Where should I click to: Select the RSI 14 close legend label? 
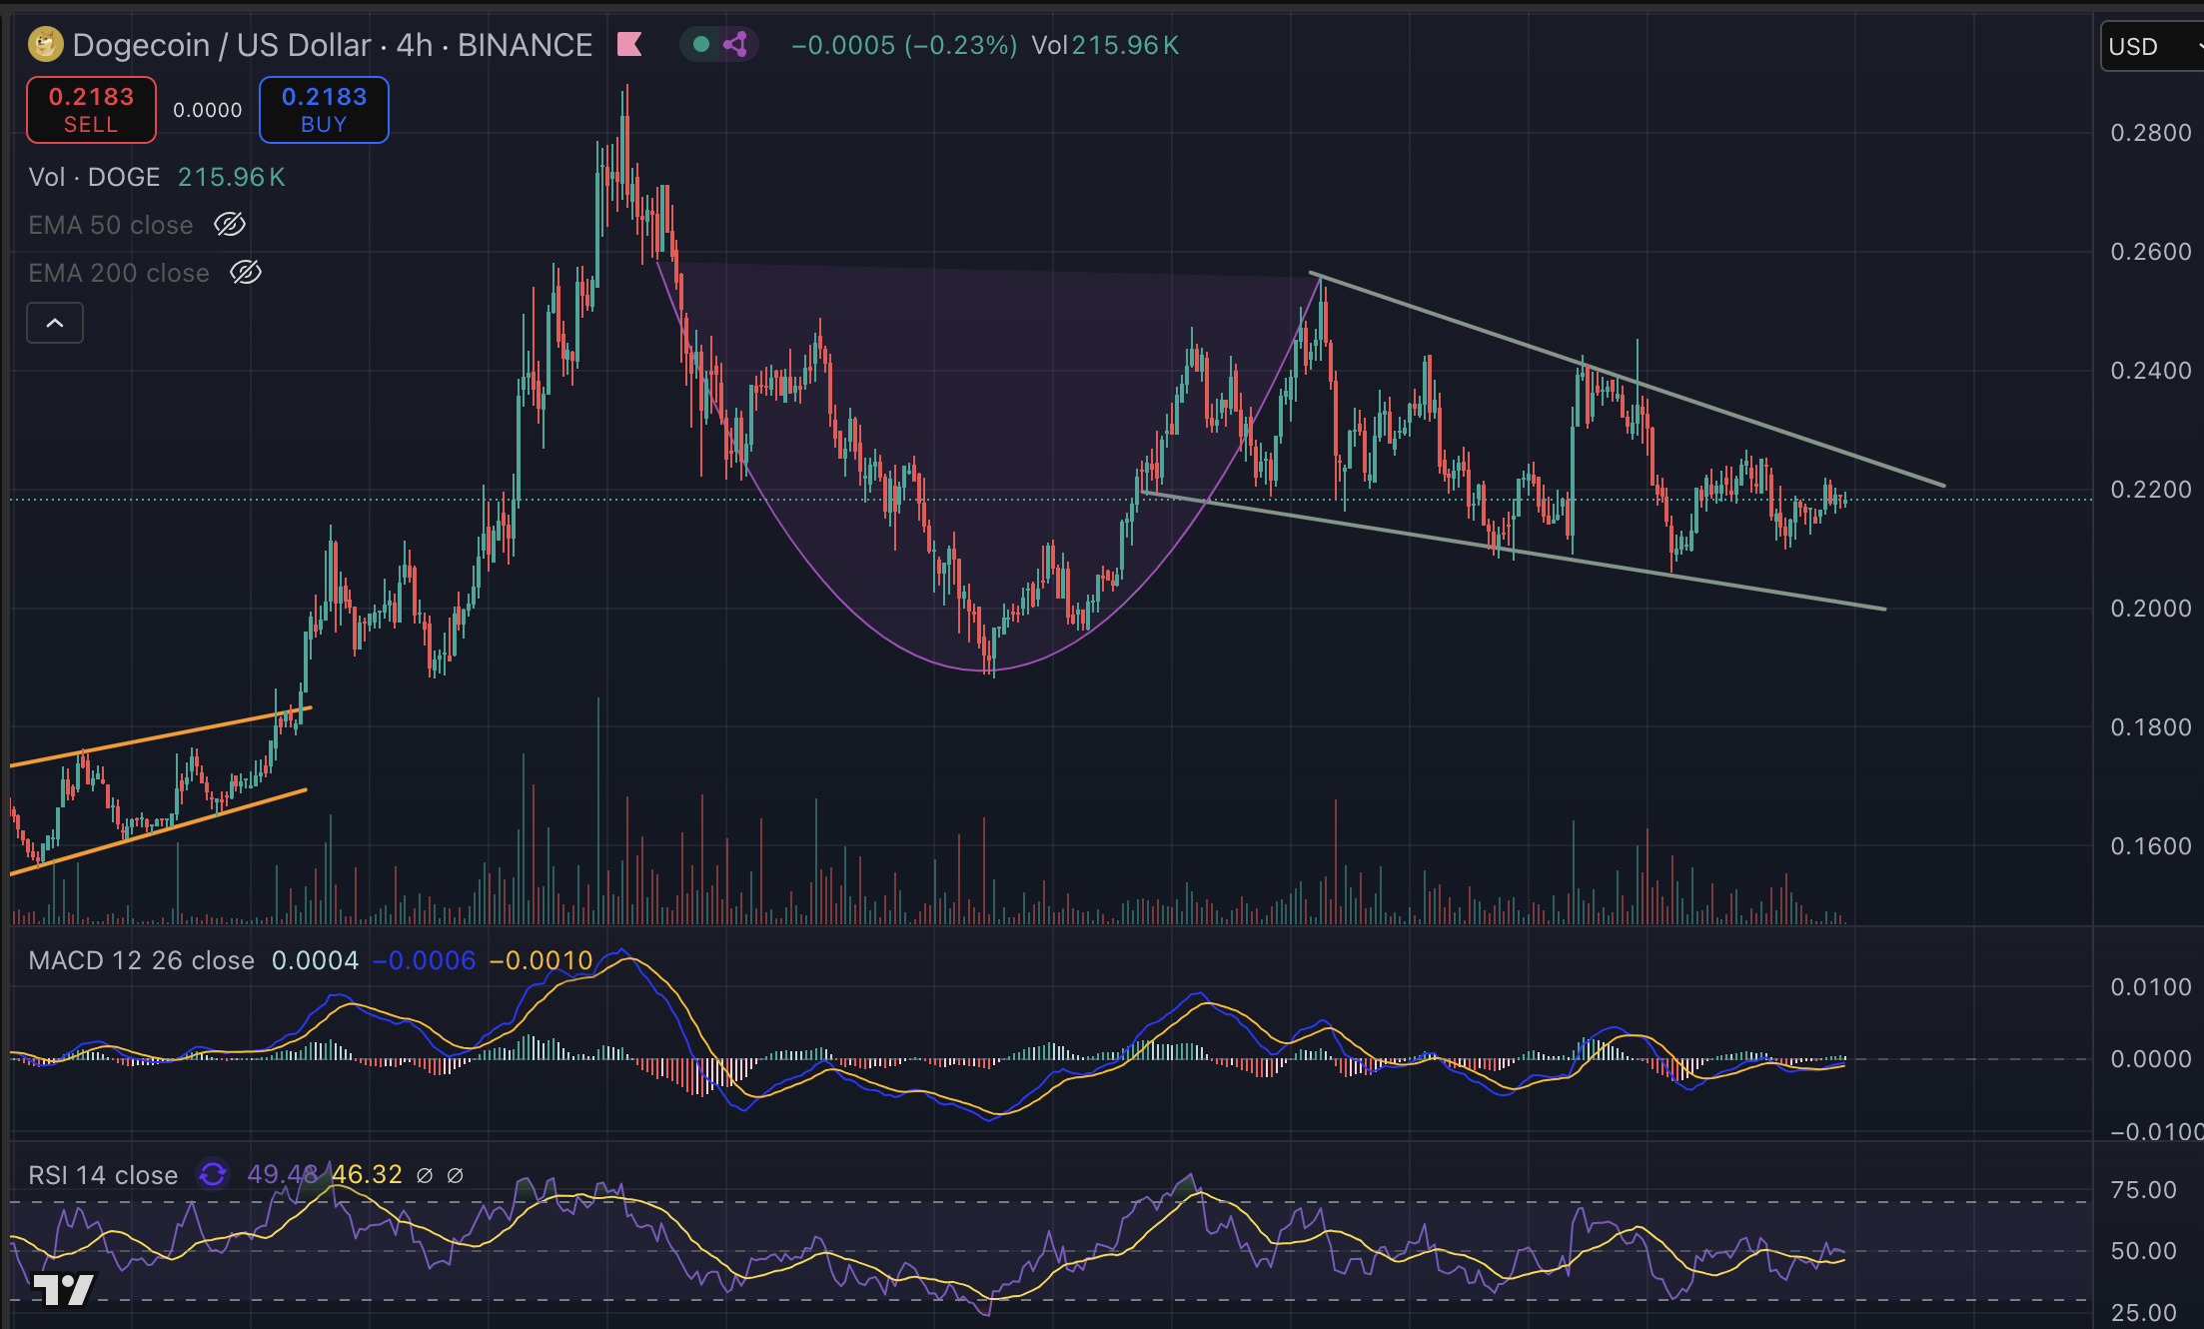[x=102, y=1176]
